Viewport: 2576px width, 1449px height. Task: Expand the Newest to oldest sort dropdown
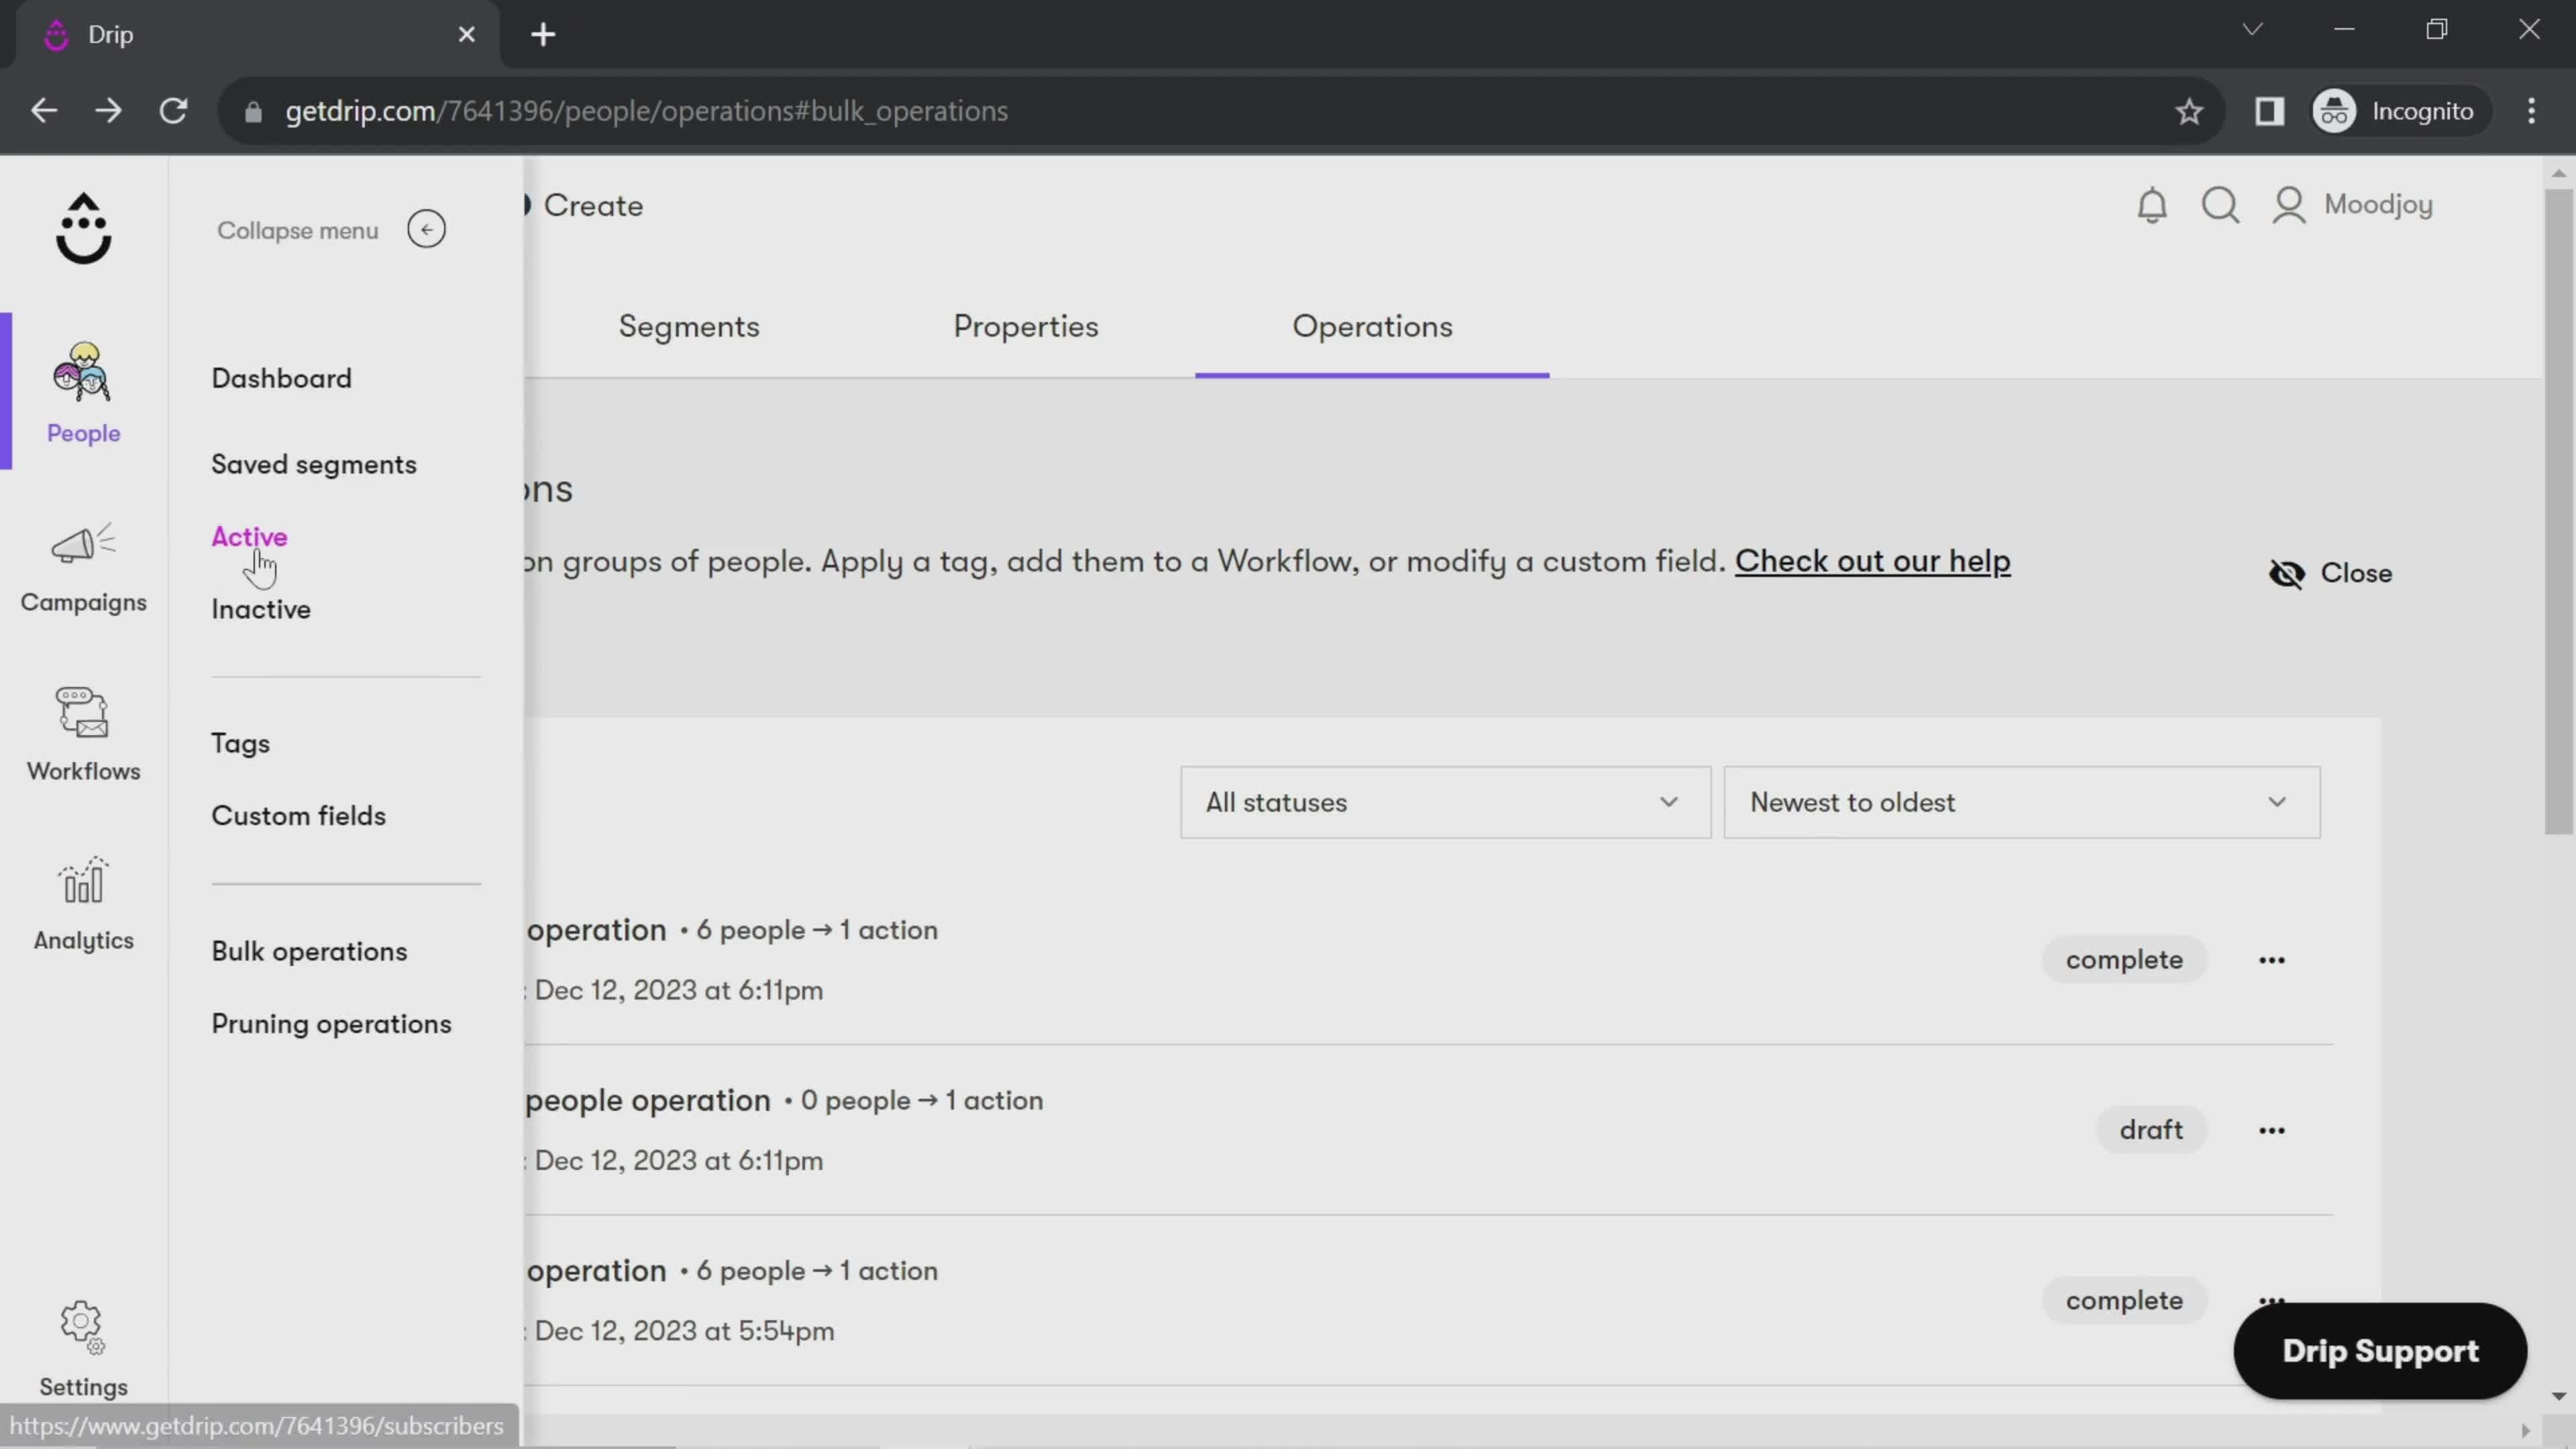coord(2021,802)
